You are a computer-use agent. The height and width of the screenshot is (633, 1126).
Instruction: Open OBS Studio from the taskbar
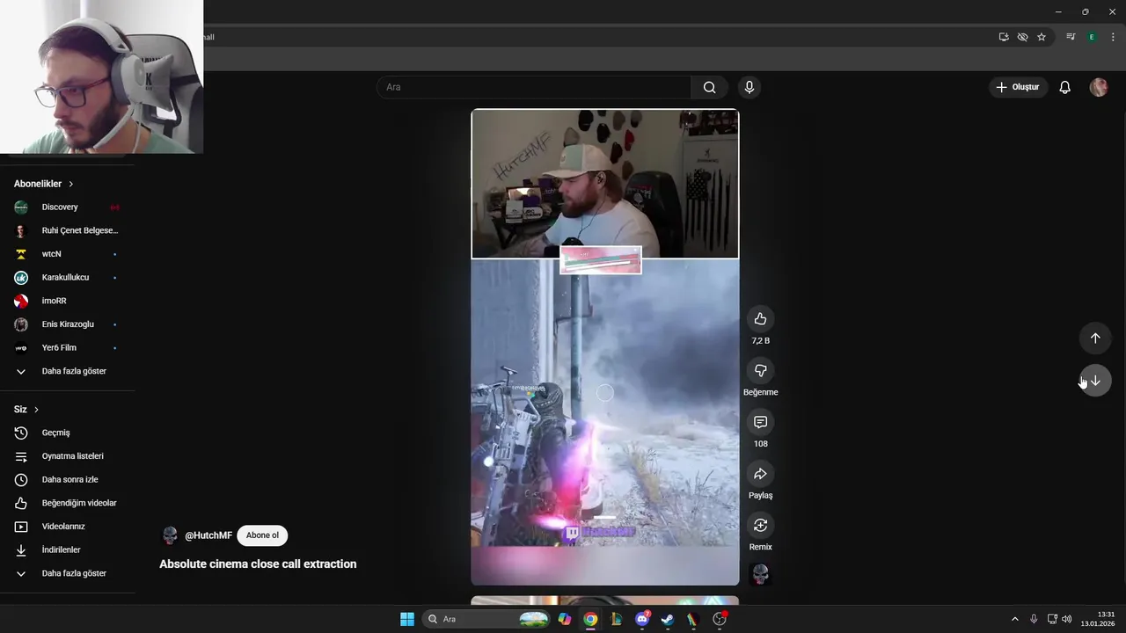click(x=720, y=619)
